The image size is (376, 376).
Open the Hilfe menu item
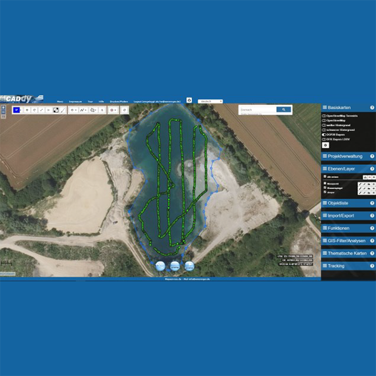click(102, 101)
